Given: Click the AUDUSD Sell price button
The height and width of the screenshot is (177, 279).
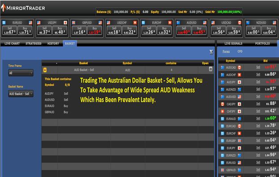Looking at the screenshot, I should pyautogui.click(x=184, y=30).
